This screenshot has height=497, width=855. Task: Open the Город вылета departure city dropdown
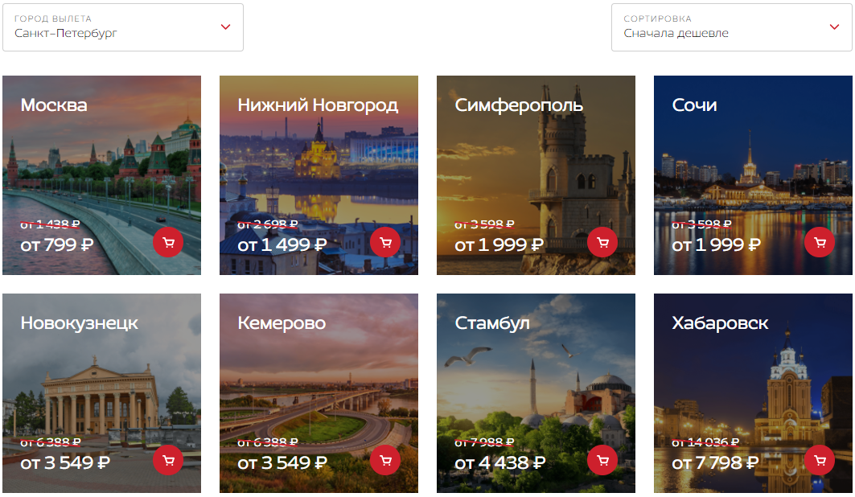123,27
